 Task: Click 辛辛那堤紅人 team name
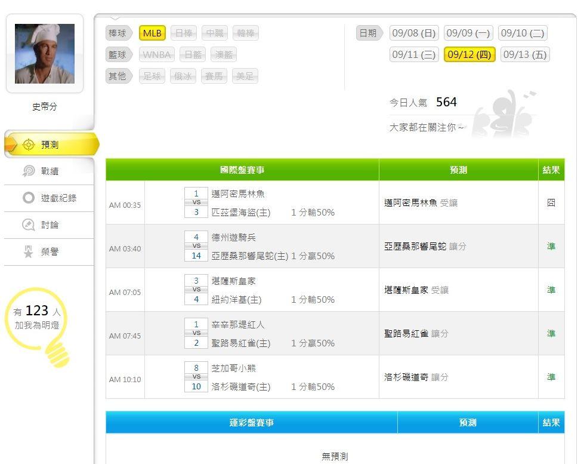point(238,325)
